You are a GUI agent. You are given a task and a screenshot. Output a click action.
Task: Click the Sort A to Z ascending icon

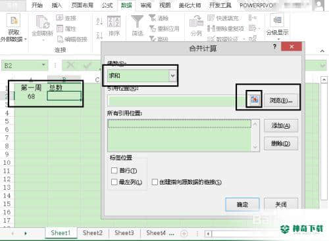tap(99, 21)
